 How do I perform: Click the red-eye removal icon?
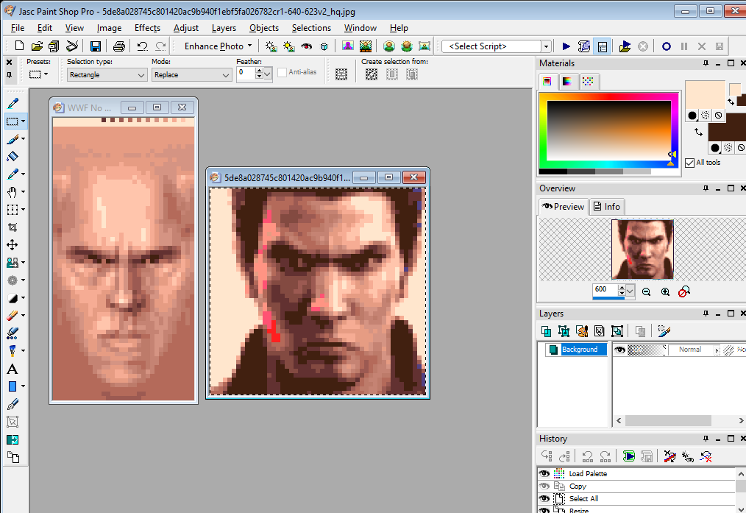(x=306, y=46)
